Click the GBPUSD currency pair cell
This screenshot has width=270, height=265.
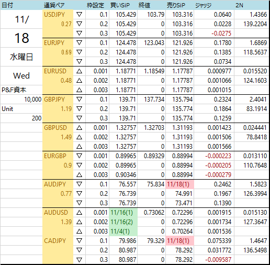coord(58,128)
